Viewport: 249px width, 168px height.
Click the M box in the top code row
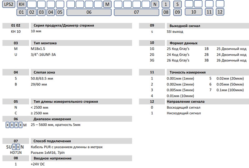(x=107, y=4)
